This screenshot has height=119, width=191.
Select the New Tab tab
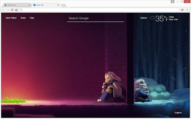click(x=46, y=5)
